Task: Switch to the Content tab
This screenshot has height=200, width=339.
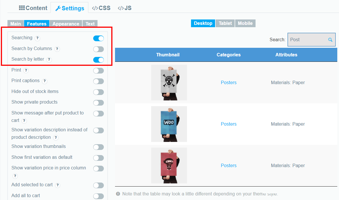Action: click(x=33, y=8)
